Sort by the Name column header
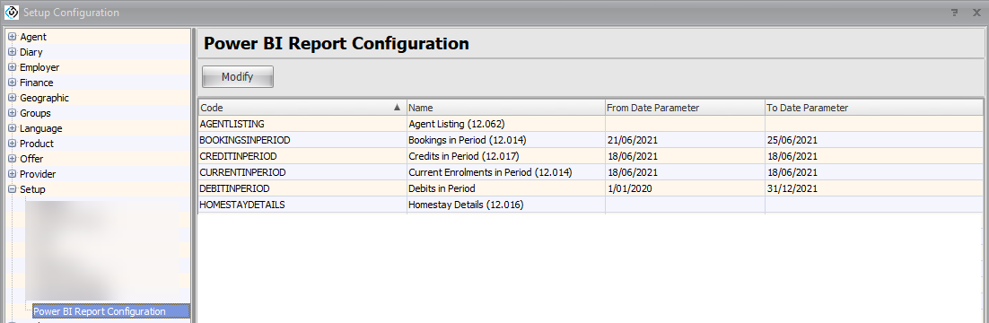 506,108
